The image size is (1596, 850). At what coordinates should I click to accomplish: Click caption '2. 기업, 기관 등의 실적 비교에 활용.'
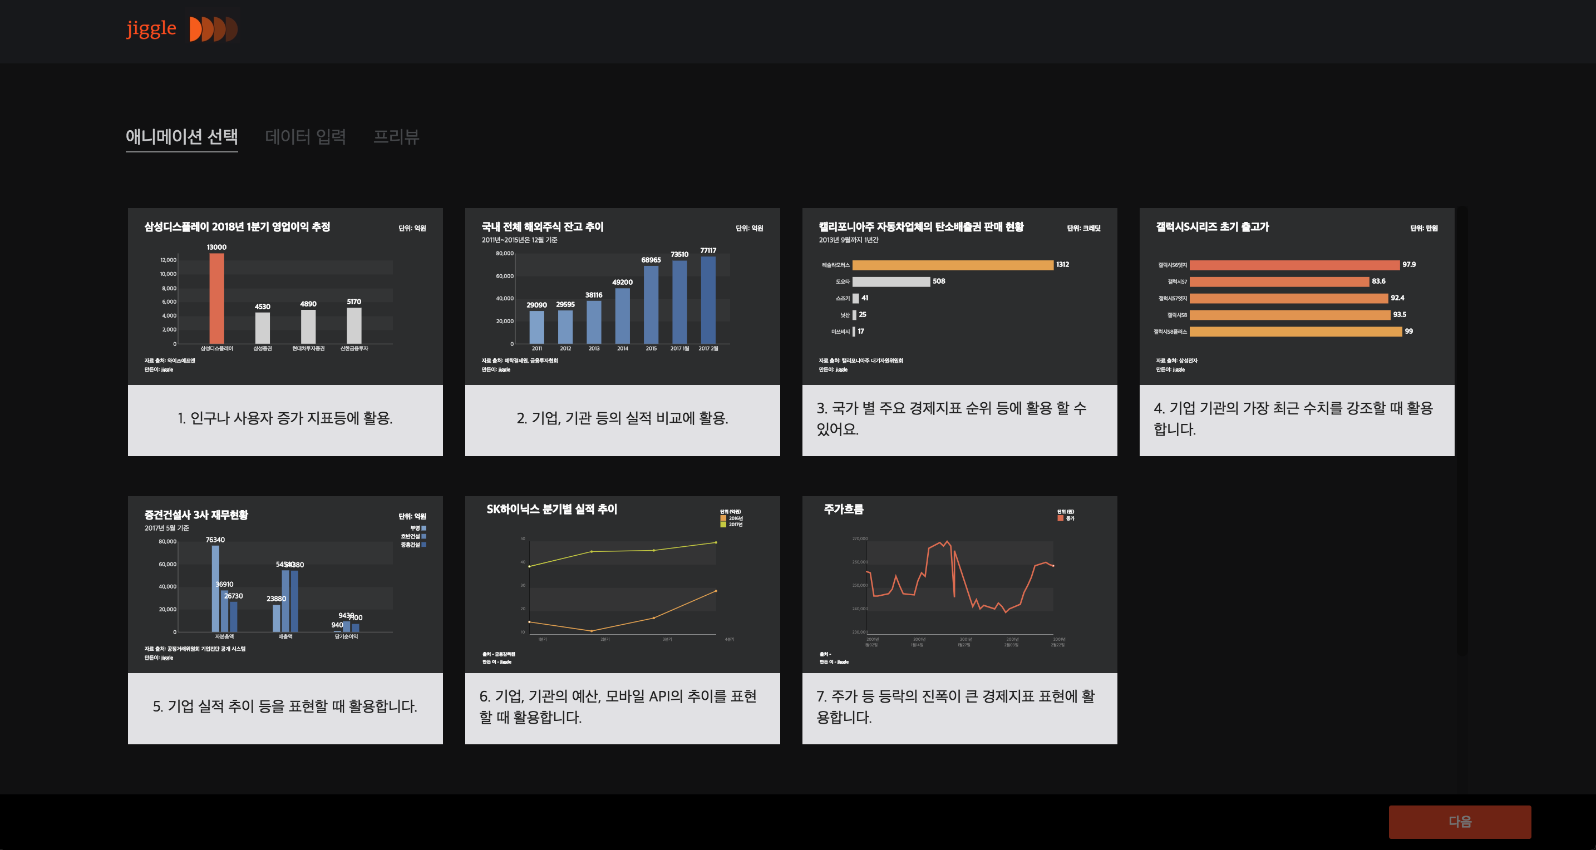tap(622, 419)
